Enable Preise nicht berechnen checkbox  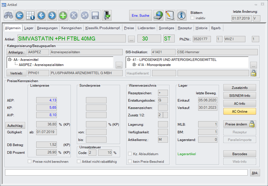30,161
